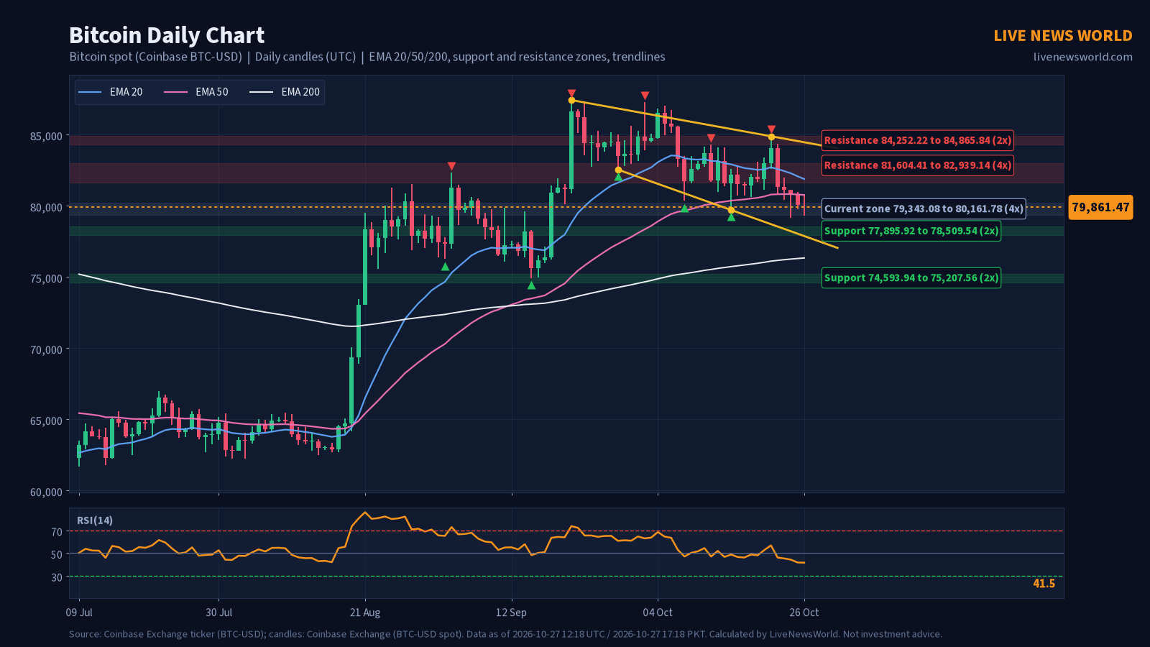Viewport: 1150px width, 647px height.
Task: Click the Current zone 79,343.08 to 80,161.78 label
Action: 924,208
